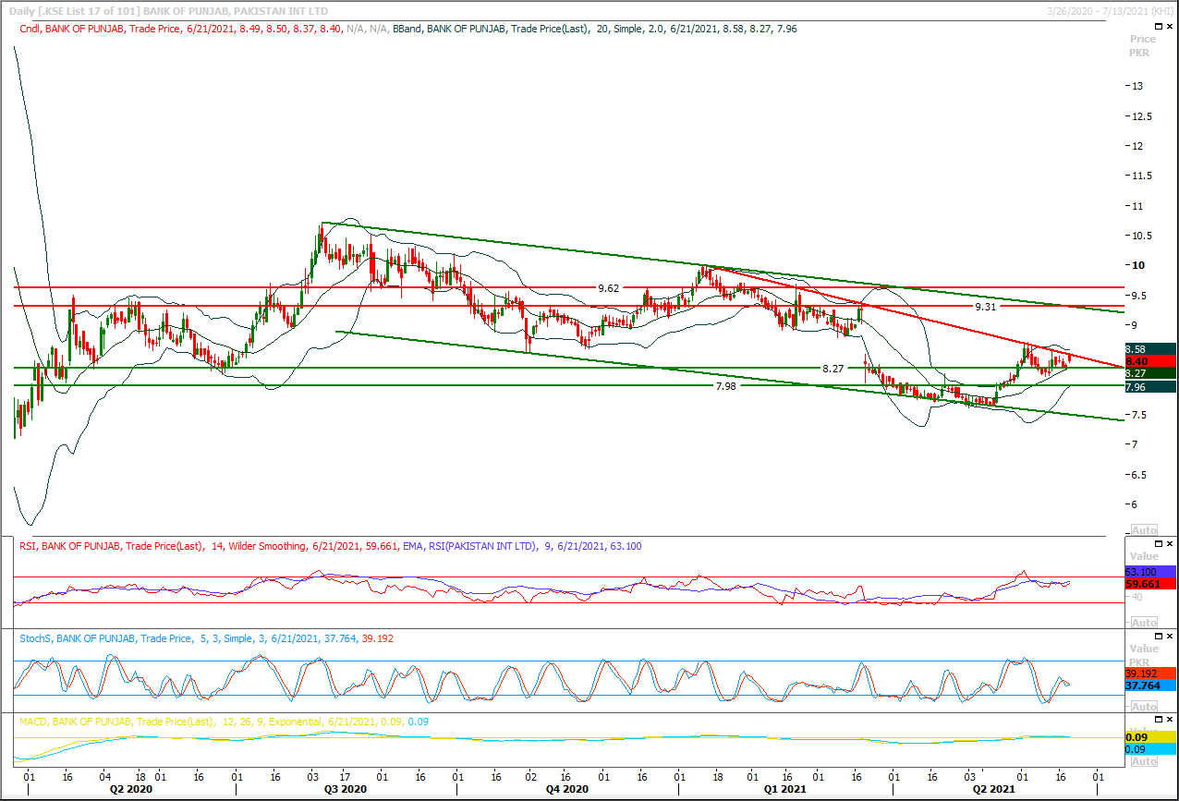This screenshot has width=1179, height=801.
Task: Click the 9.31 resistance line label
Action: [987, 306]
